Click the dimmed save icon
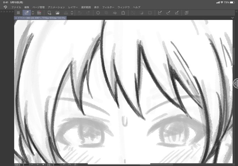238x166 pixels. (66, 13)
